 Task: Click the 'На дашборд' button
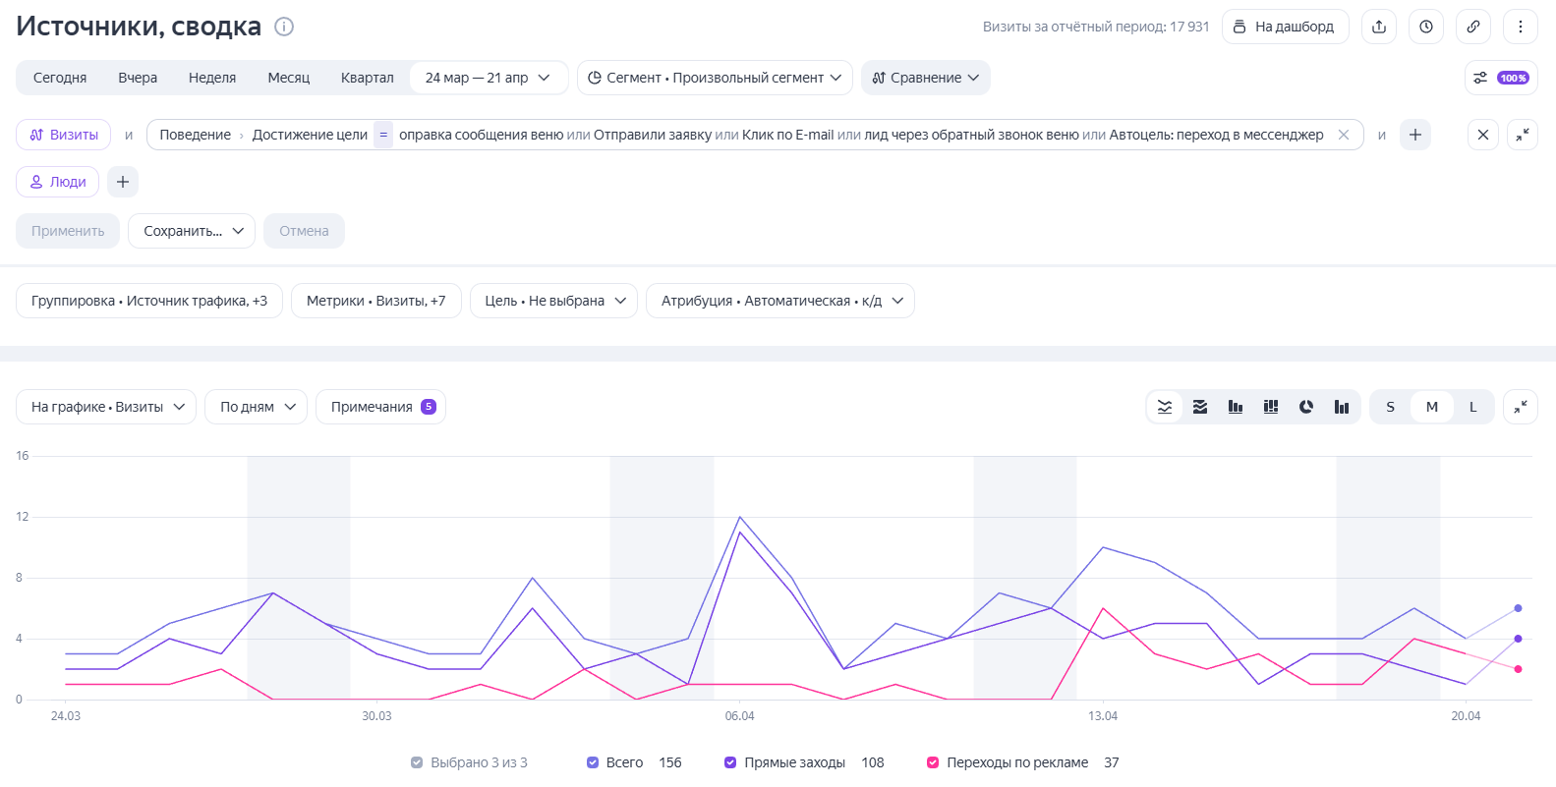[1285, 27]
